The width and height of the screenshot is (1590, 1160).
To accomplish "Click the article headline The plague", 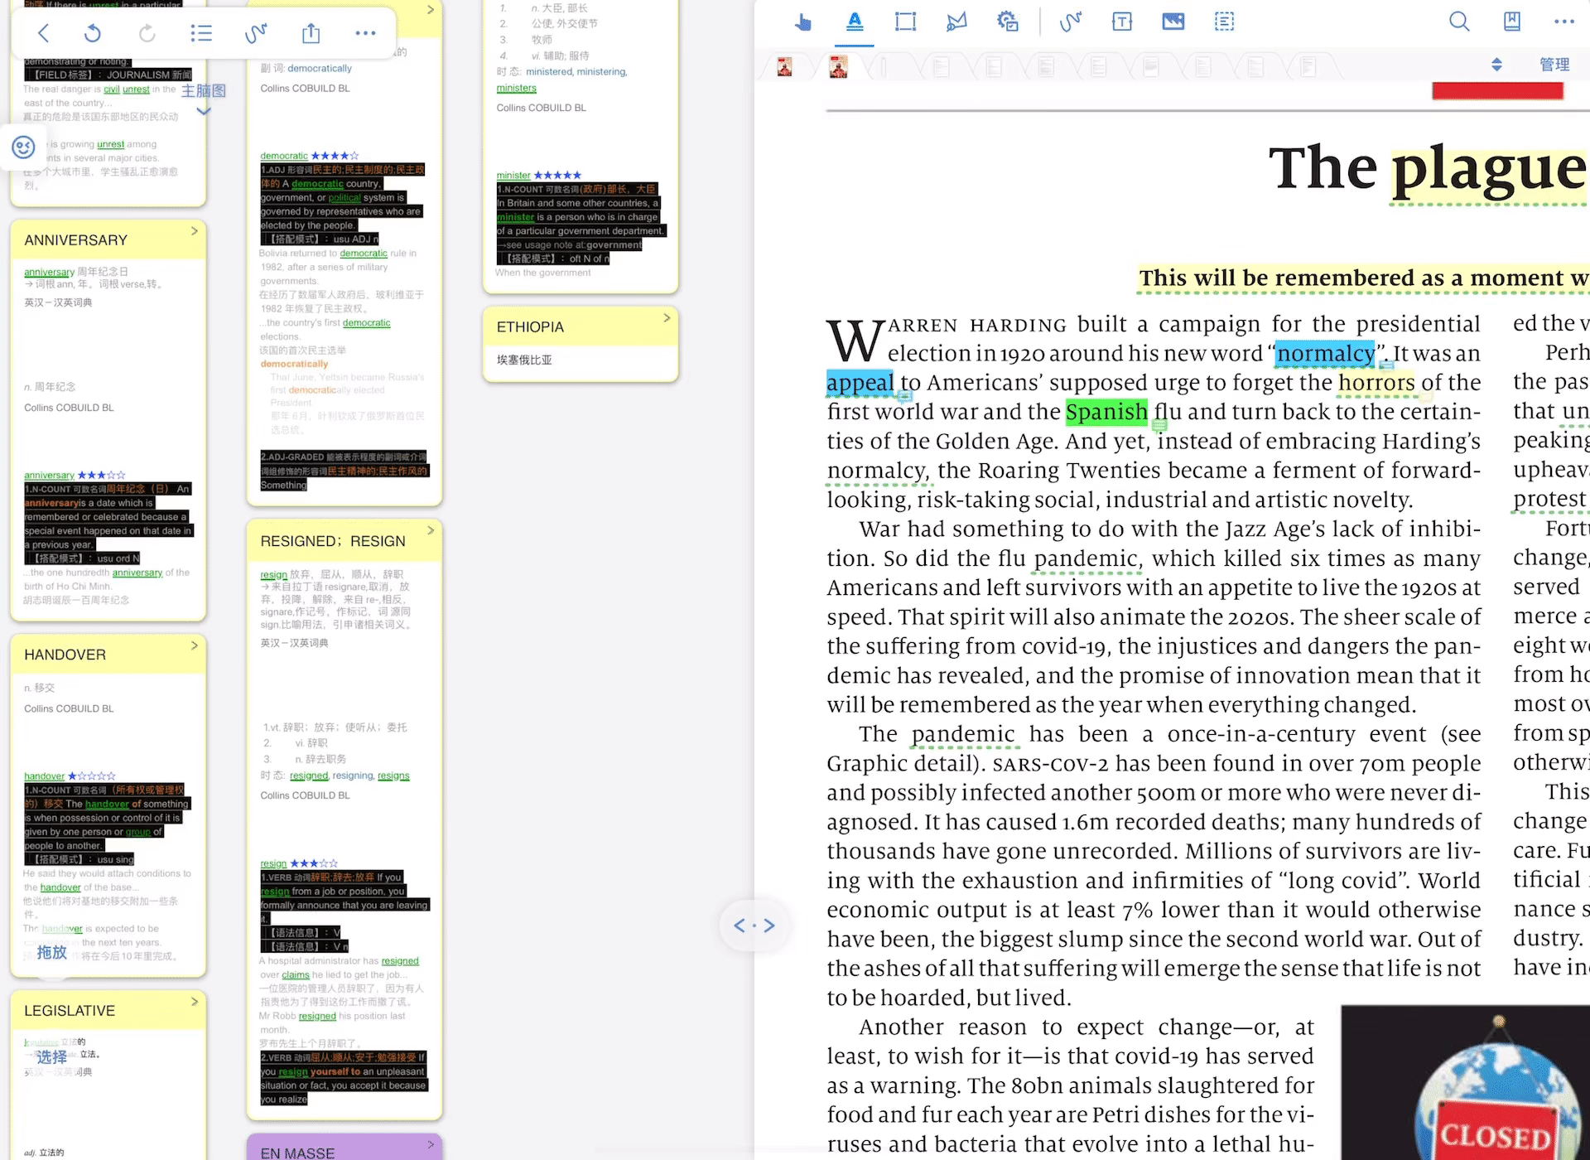I will 1429,168.
